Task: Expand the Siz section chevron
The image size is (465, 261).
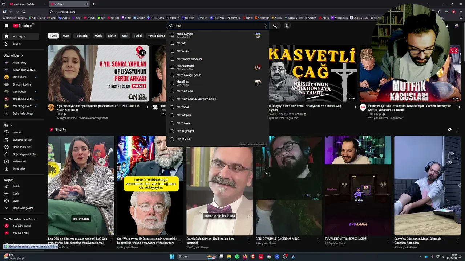Action: (11, 125)
